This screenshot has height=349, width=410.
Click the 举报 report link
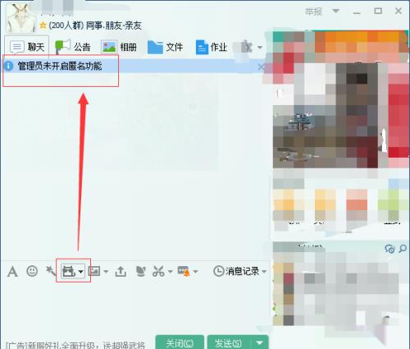[x=313, y=11]
